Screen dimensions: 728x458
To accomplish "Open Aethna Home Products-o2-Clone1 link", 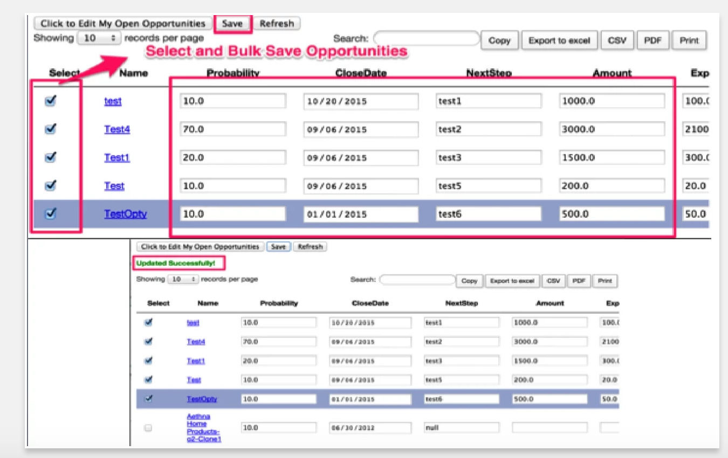I will (x=204, y=428).
